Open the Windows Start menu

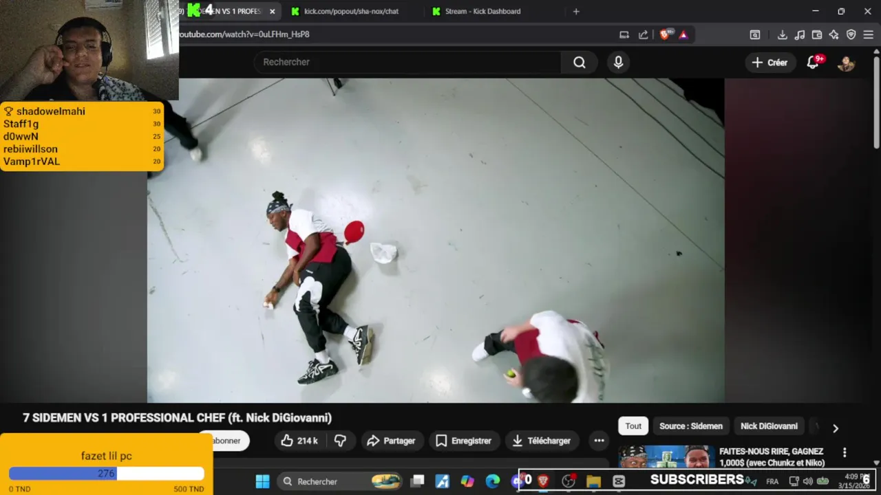[x=263, y=482]
